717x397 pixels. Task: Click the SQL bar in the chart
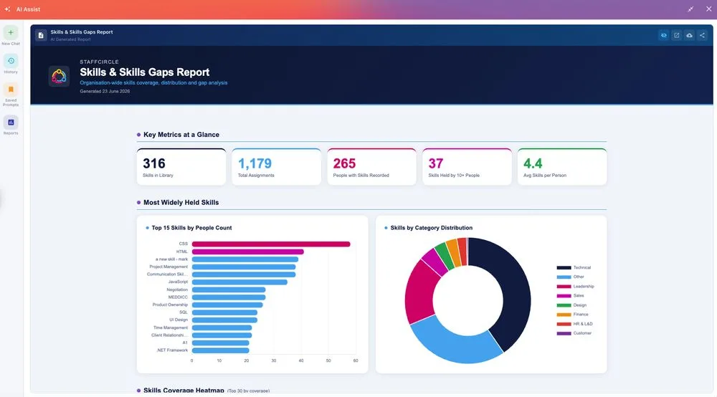pos(224,312)
